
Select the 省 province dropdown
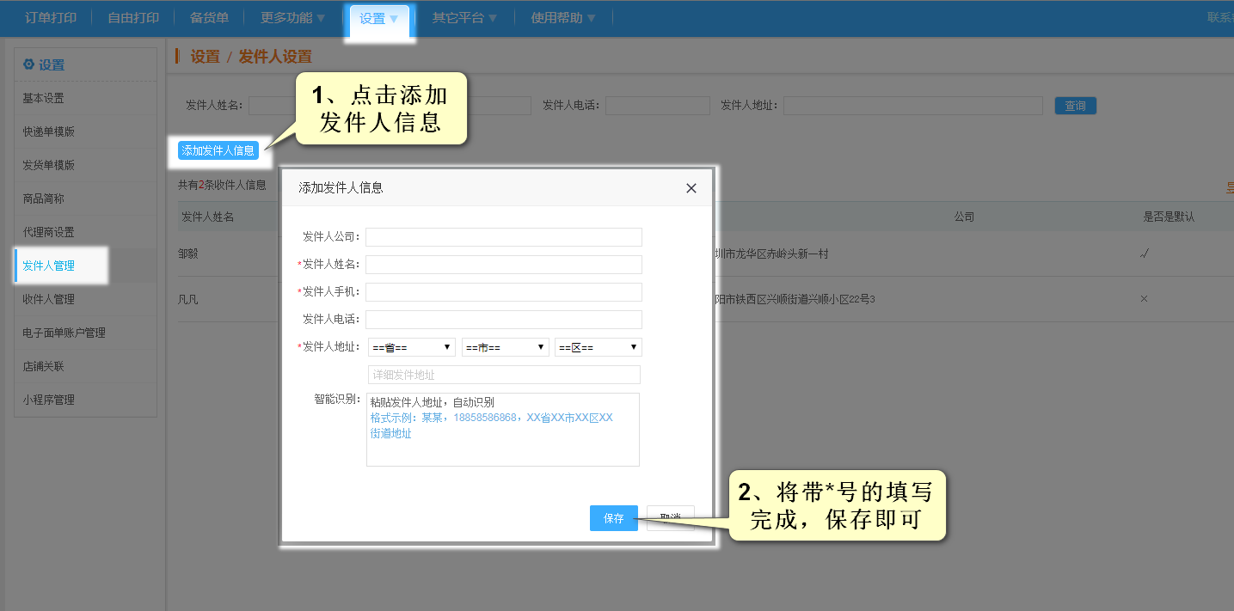click(x=412, y=347)
